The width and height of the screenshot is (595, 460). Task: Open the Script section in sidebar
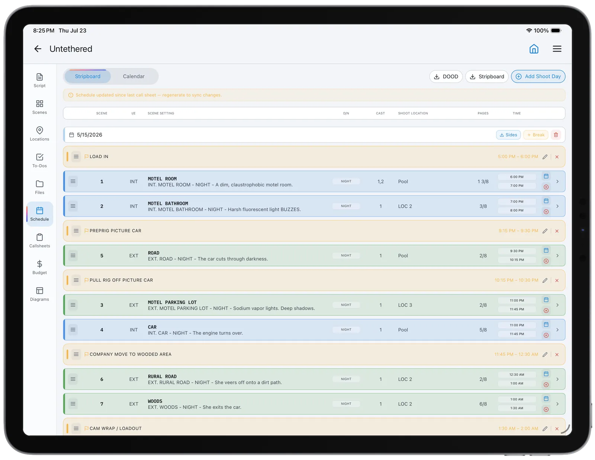coord(39,80)
